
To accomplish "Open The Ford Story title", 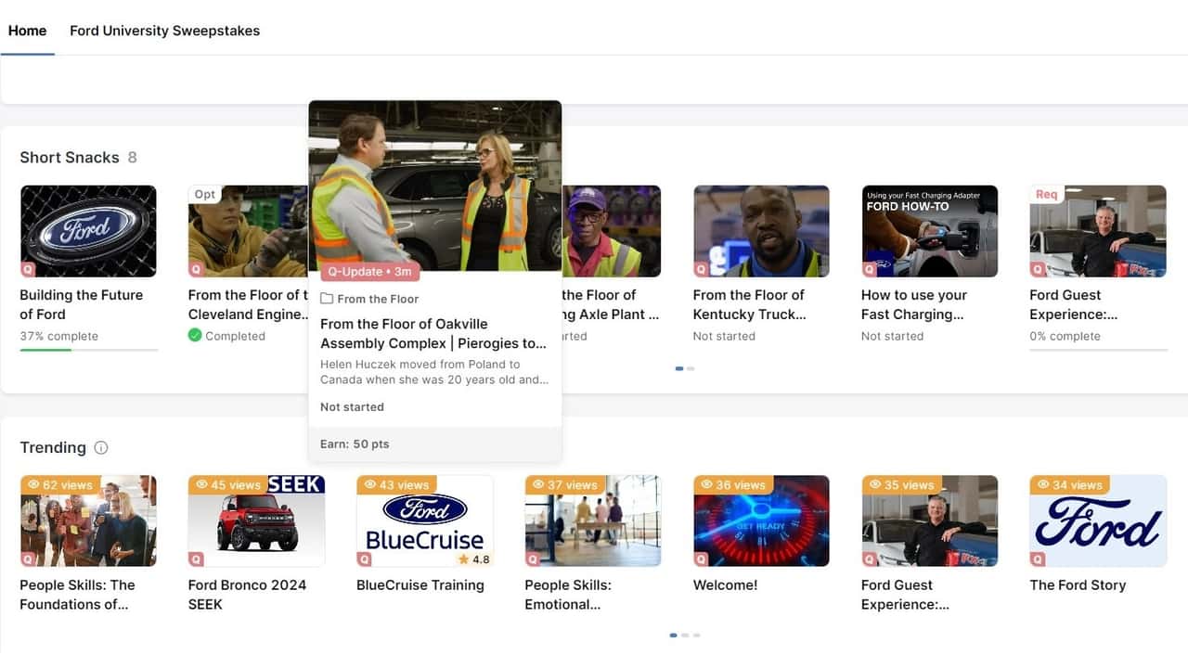I will click(x=1078, y=585).
